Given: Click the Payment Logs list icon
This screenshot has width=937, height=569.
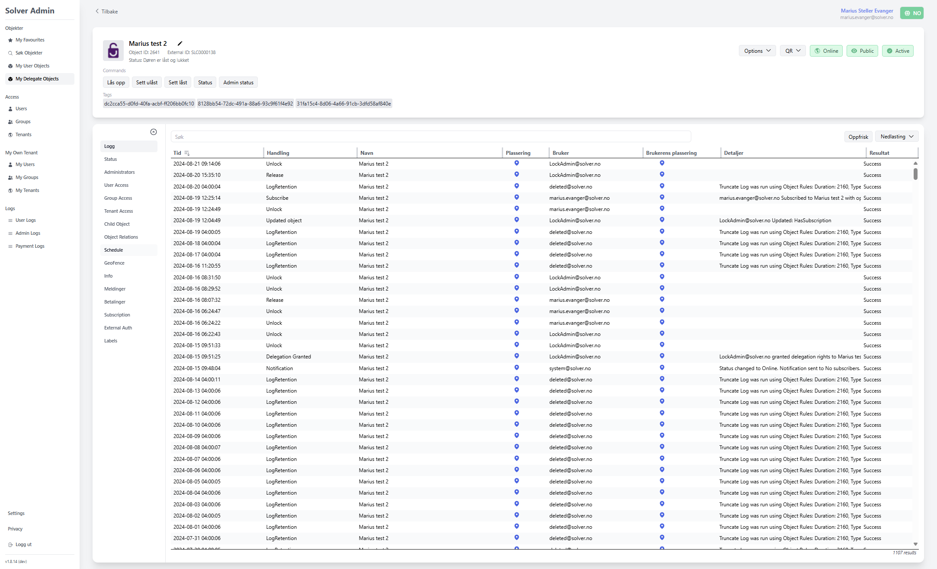Looking at the screenshot, I should 10,246.
